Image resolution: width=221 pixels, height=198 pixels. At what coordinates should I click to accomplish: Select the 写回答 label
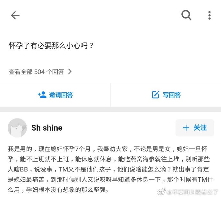tap(172, 95)
